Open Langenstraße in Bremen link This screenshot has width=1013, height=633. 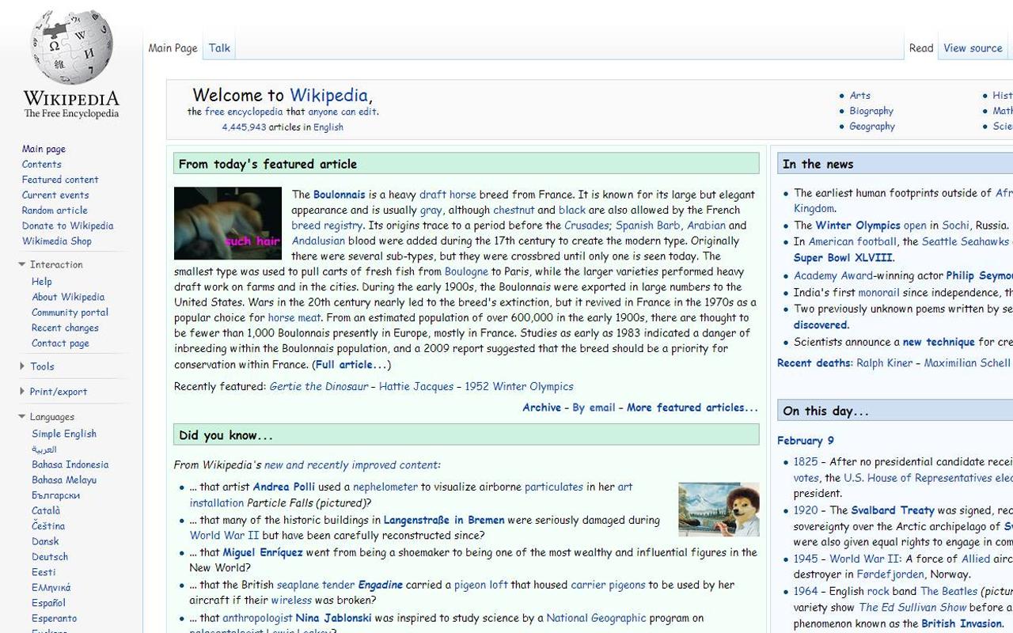click(444, 521)
